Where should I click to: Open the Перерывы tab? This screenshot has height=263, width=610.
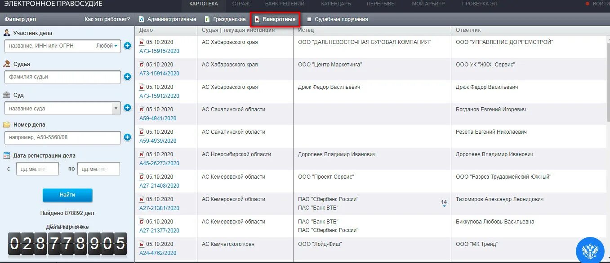381,4
